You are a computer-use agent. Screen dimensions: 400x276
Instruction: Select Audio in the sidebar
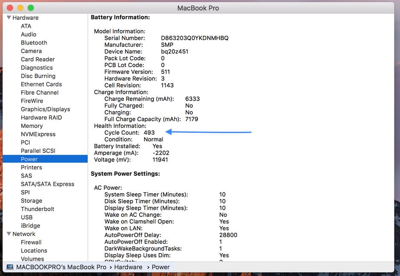pos(29,34)
